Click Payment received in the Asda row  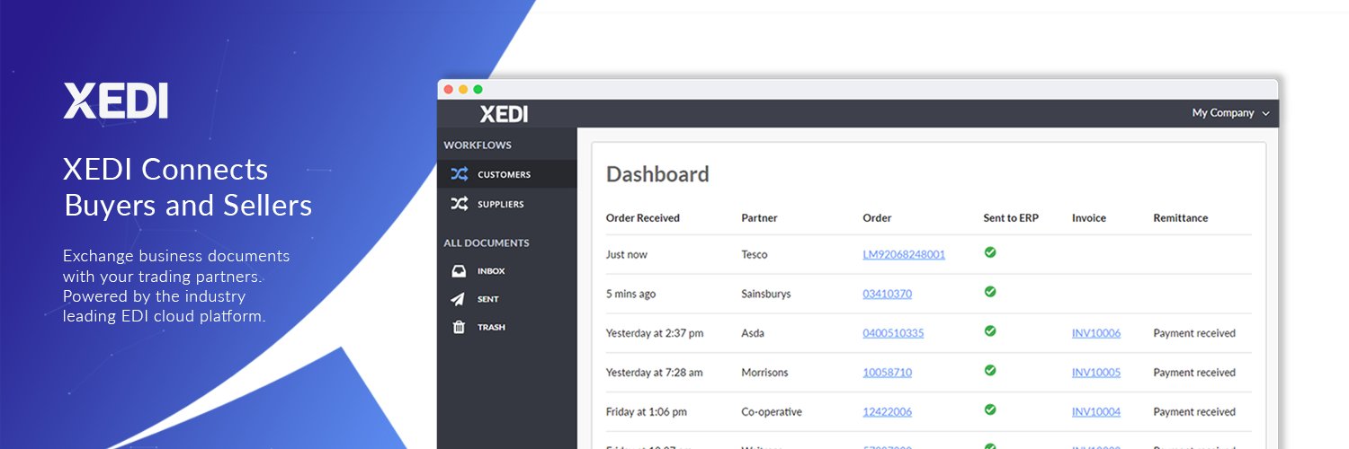point(1194,333)
